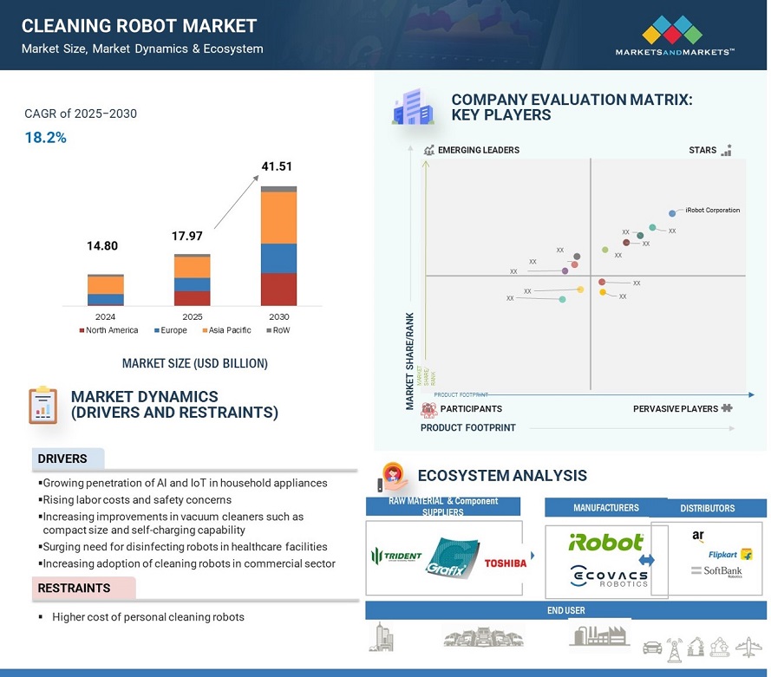Expand the END USER category bar
The width and height of the screenshot is (771, 677).
pyautogui.click(x=566, y=610)
